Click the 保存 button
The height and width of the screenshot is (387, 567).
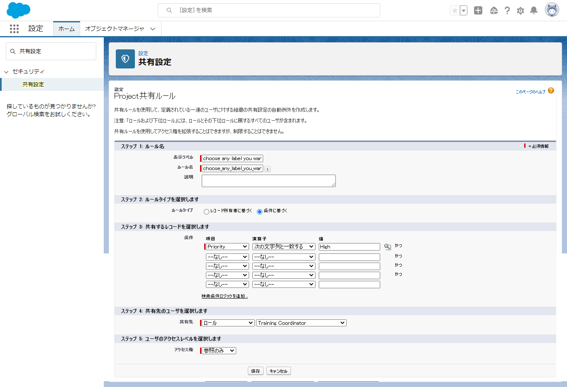[256, 371]
